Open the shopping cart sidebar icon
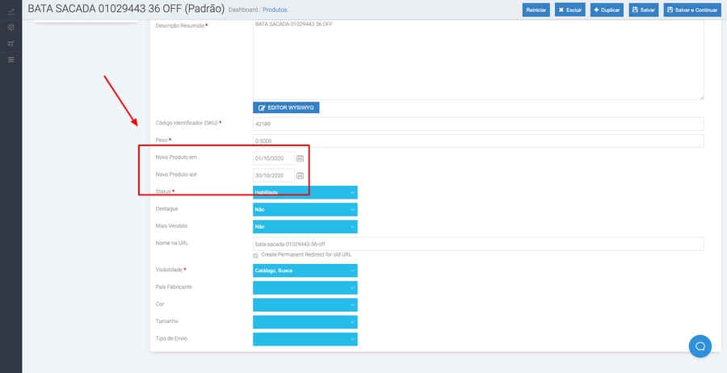Viewport: 727px width, 373px height. coord(11,44)
